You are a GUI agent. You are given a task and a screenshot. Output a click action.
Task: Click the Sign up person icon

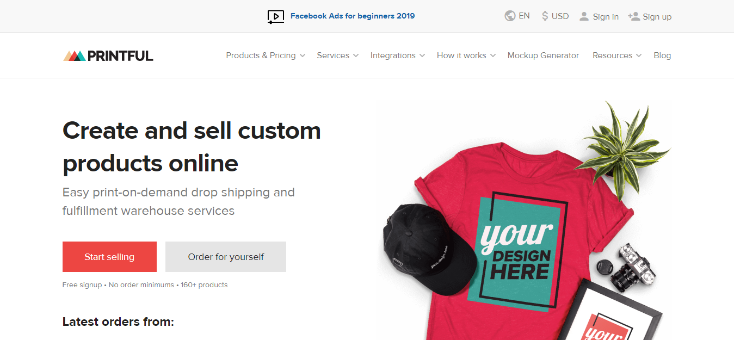[x=634, y=16]
